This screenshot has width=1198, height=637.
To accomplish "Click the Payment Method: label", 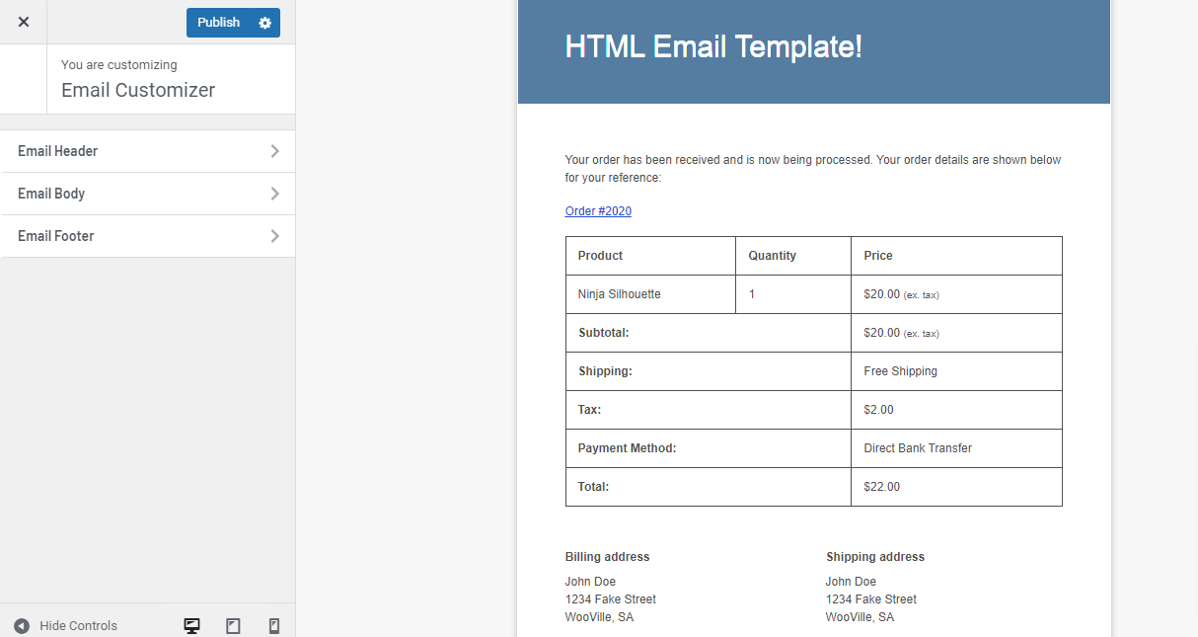I will [627, 448].
